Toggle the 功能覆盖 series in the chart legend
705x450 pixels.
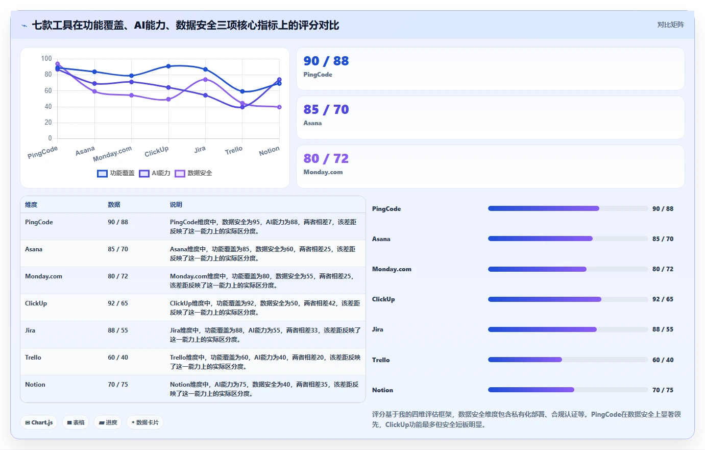[x=116, y=173]
